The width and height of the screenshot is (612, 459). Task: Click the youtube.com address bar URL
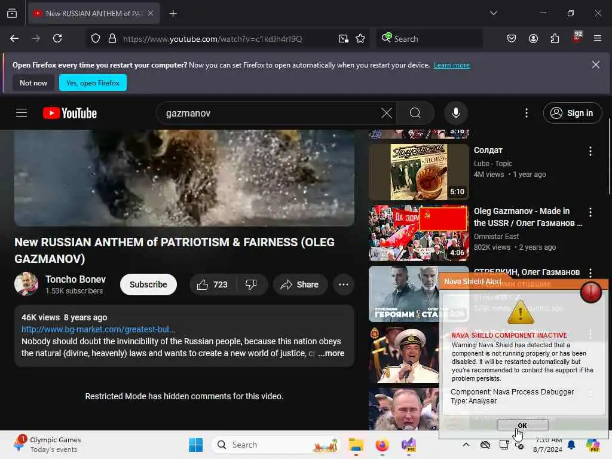click(213, 39)
